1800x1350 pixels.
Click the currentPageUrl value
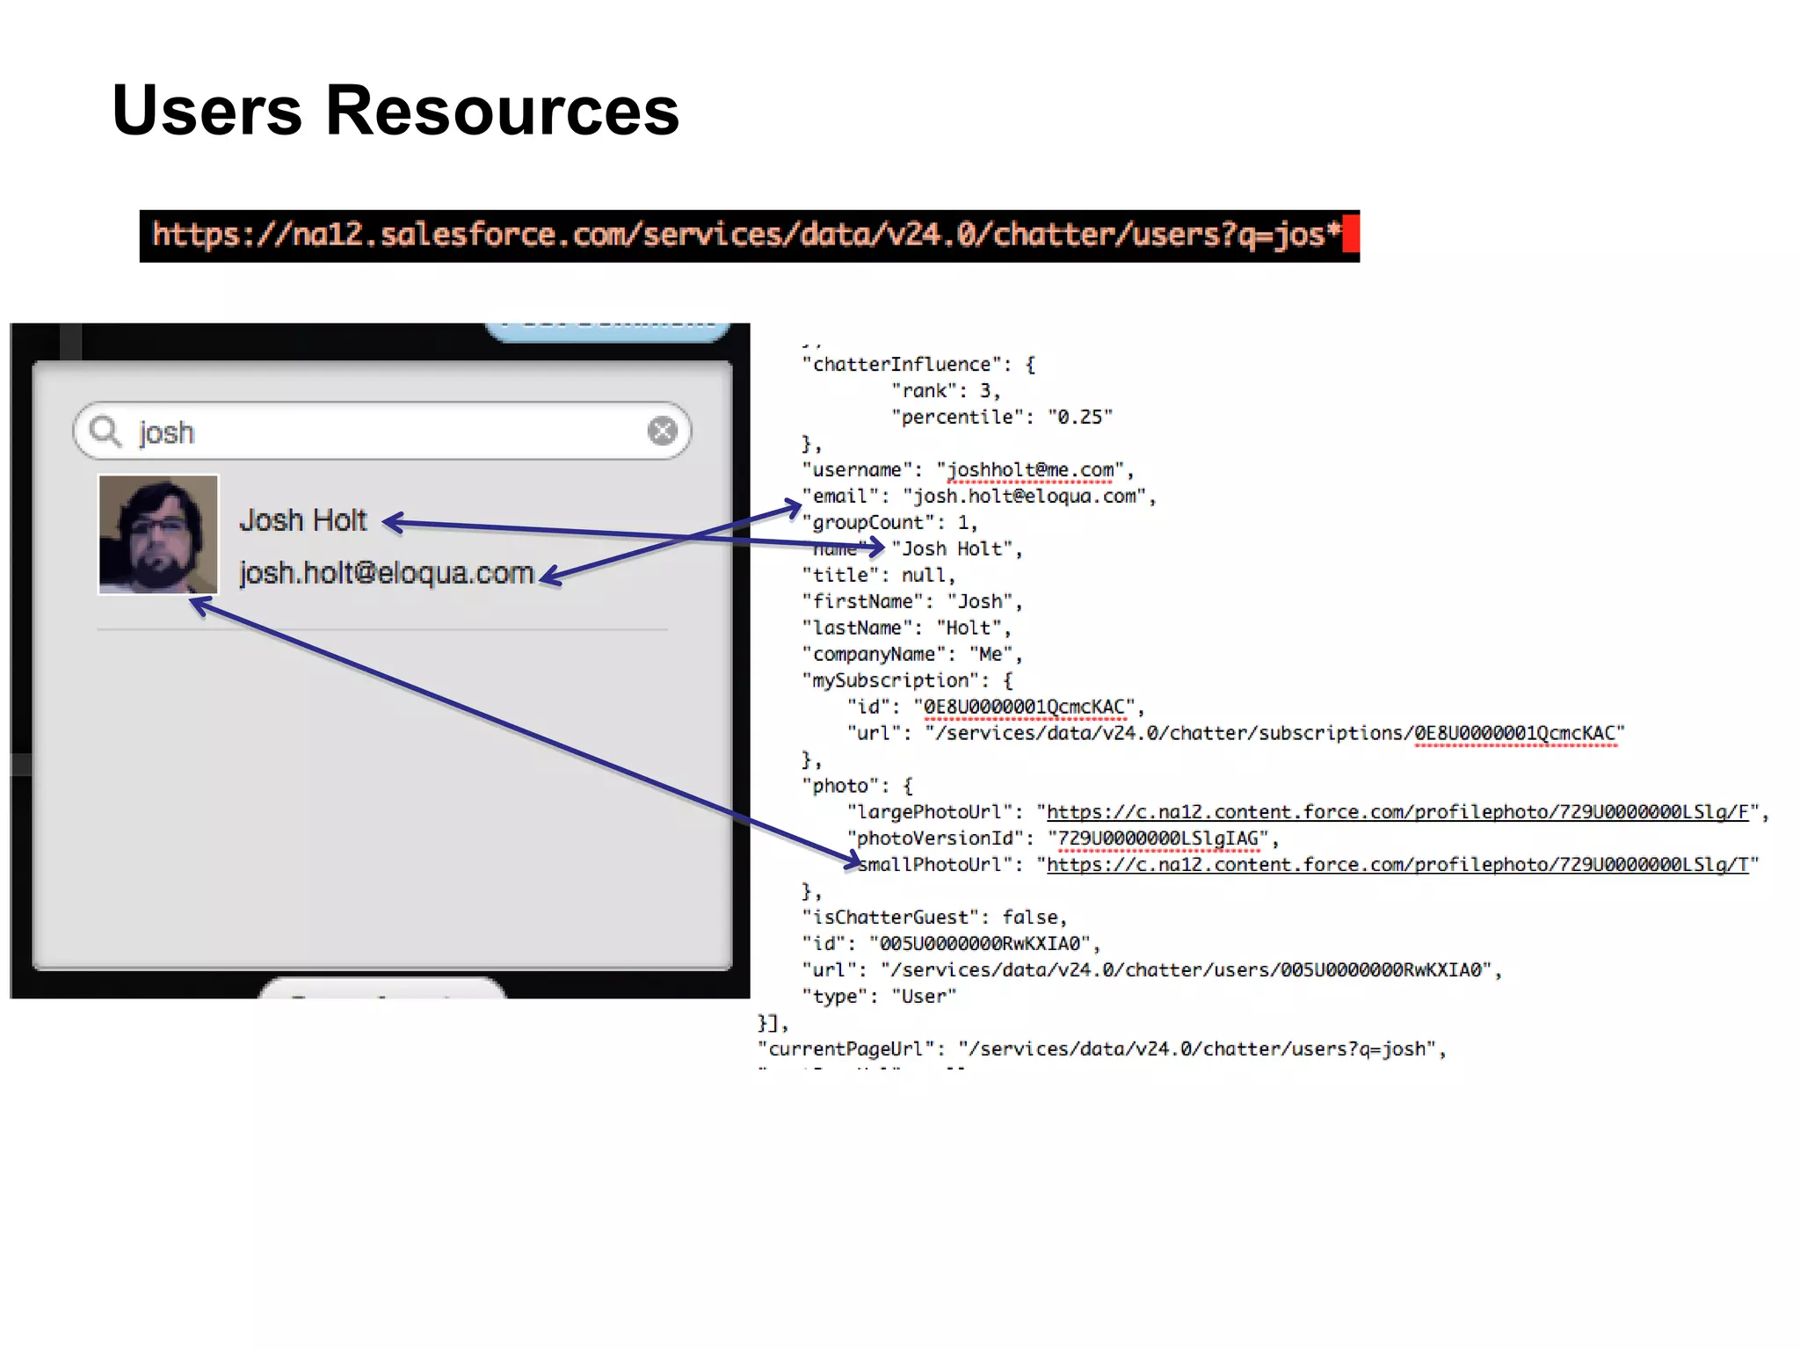click(x=1197, y=1049)
